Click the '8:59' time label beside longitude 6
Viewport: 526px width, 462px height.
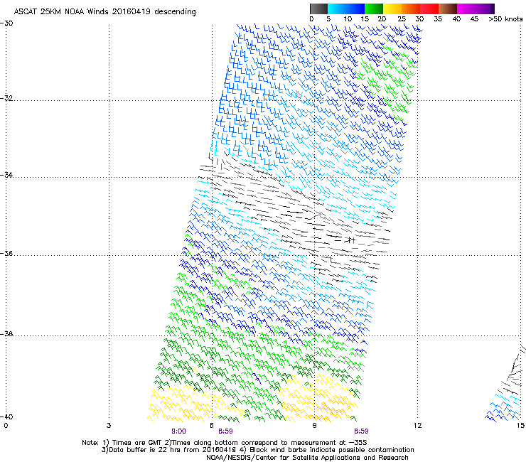click(225, 431)
